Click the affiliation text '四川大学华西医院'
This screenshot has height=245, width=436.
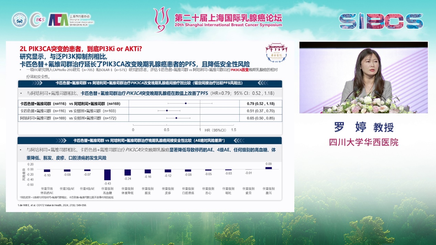point(363,142)
